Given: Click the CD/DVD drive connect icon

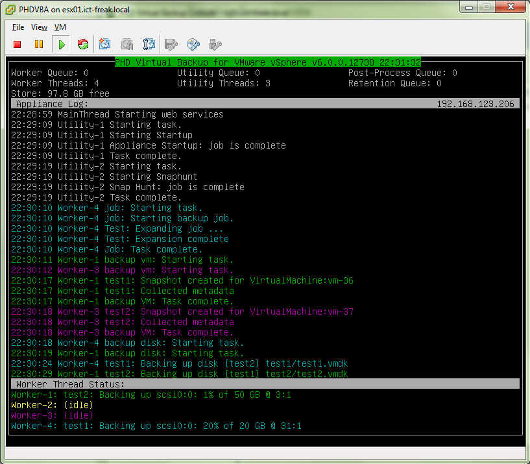Looking at the screenshot, I should click(193, 44).
